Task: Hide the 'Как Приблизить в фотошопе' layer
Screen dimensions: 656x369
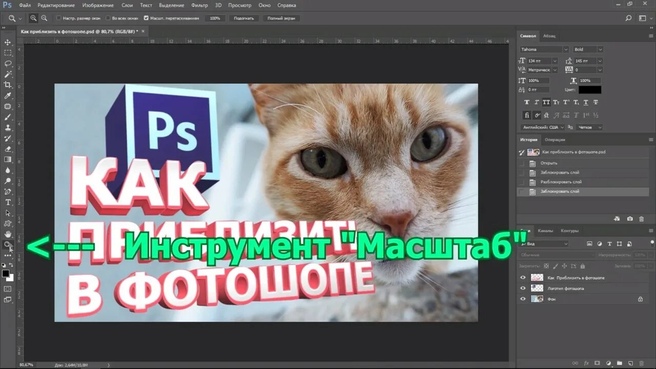Action: (x=523, y=277)
